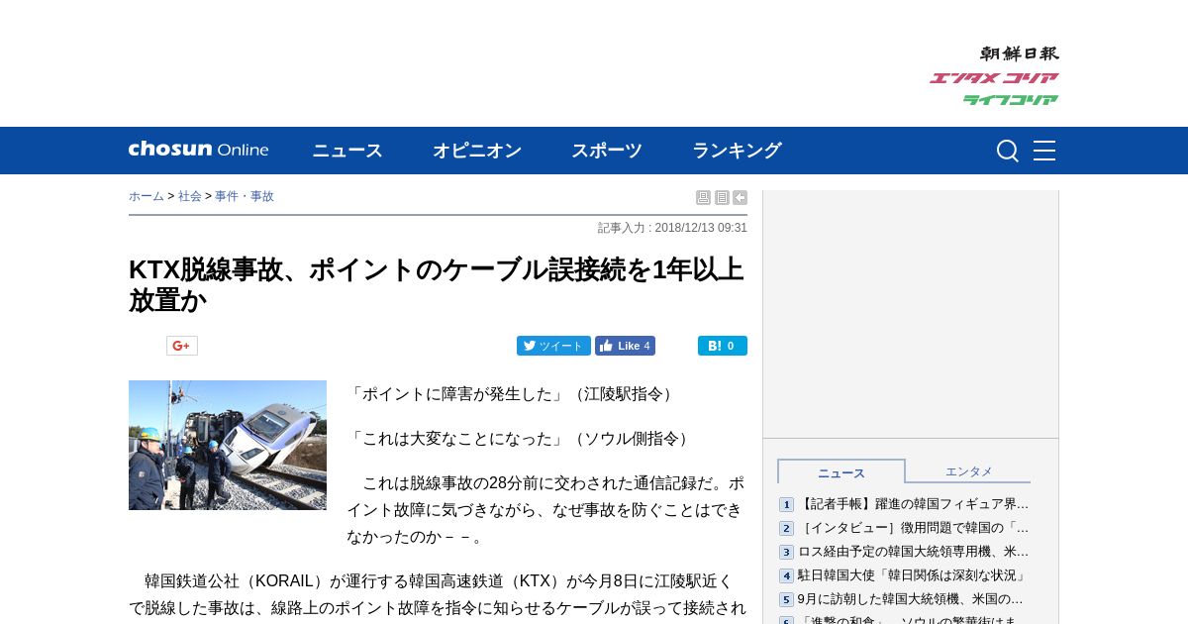Click the headline KTX脱線事故
This screenshot has width=1188, height=624.
click(436, 284)
